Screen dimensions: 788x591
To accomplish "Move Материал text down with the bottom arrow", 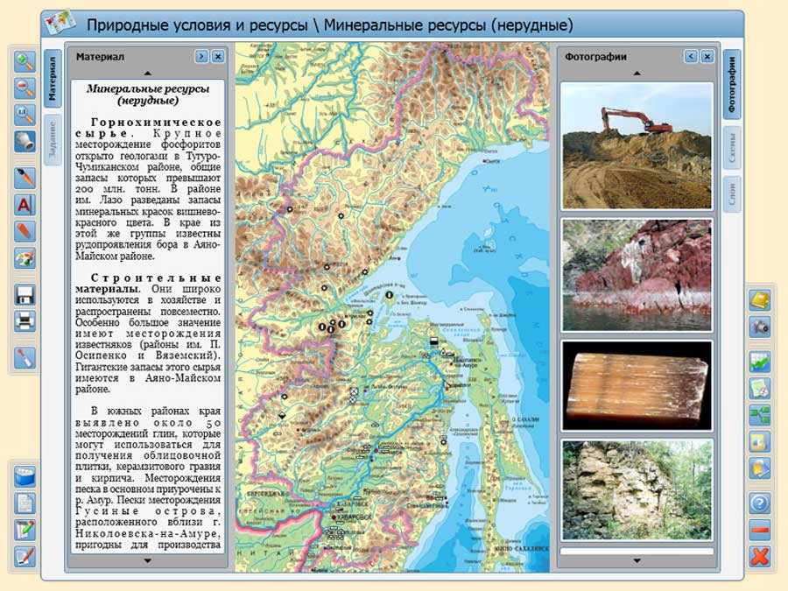I will pyautogui.click(x=147, y=560).
